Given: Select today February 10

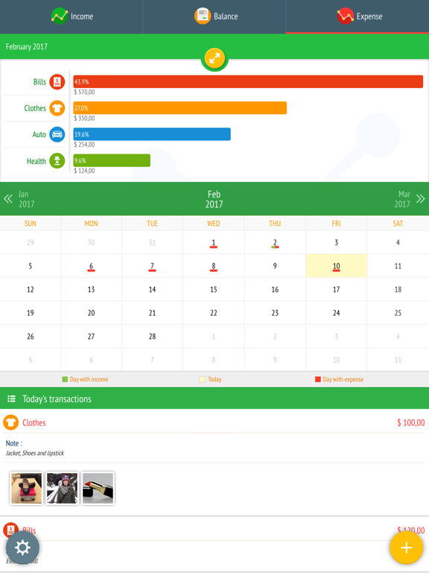Looking at the screenshot, I should (337, 266).
